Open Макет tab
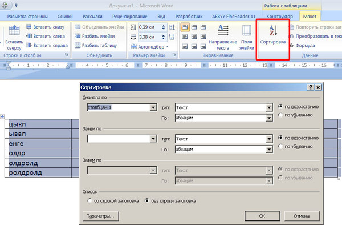The width and height of the screenshot is (342, 225). pos(310,17)
